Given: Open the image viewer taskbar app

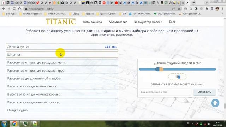Looking at the screenshot, I should [x=35, y=124].
